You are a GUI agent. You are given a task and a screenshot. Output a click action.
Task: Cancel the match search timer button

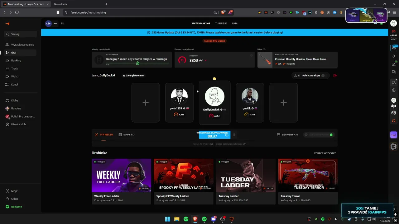pyautogui.click(x=214, y=135)
